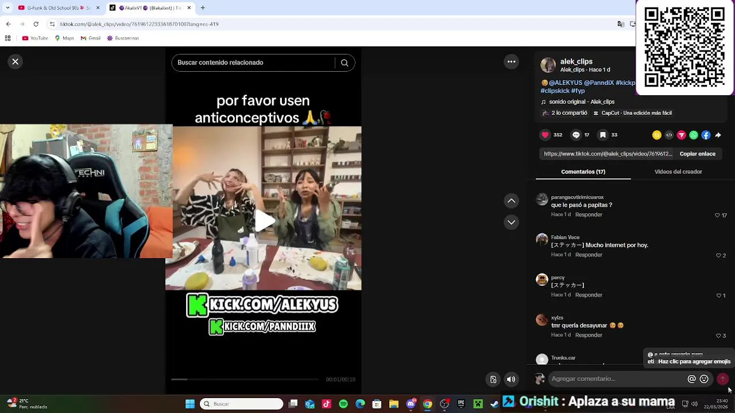This screenshot has height=413, width=735.
Task: Mute the video with speaker icon
Action: click(x=511, y=379)
